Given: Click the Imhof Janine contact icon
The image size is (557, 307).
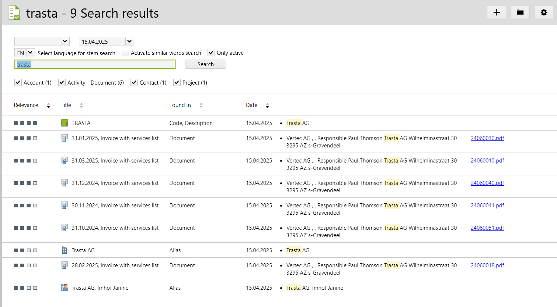Looking at the screenshot, I should pyautogui.click(x=65, y=288).
